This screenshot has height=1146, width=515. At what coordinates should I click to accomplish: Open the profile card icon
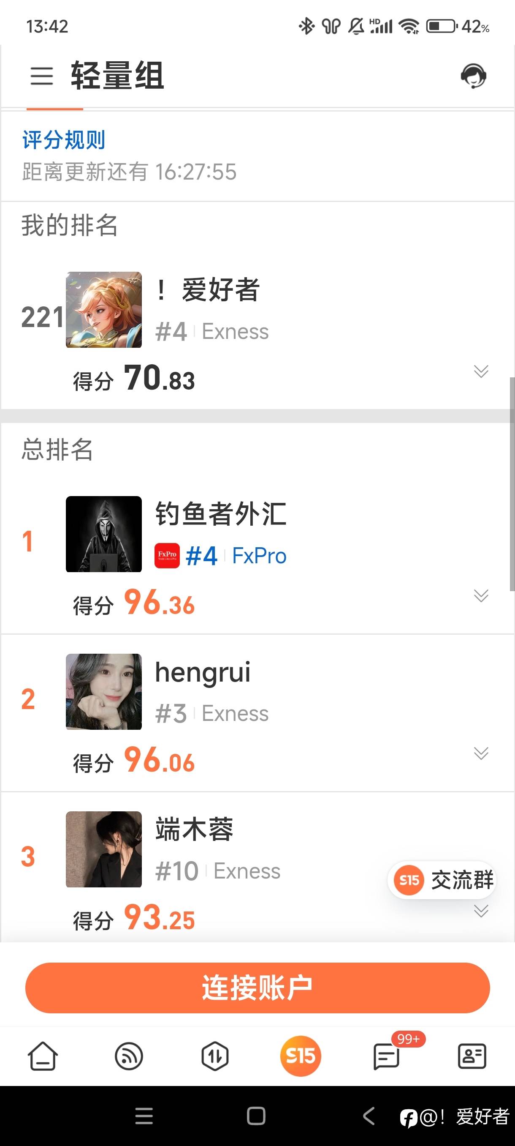(x=472, y=1056)
